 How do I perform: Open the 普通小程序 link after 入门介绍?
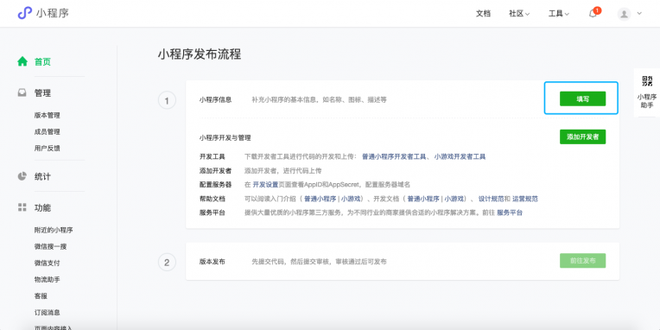click(320, 199)
